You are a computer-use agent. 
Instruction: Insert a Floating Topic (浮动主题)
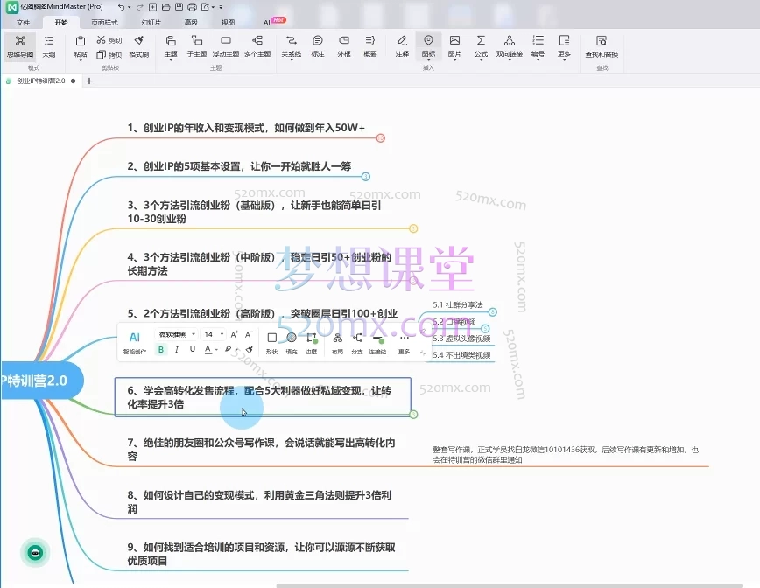tap(226, 46)
